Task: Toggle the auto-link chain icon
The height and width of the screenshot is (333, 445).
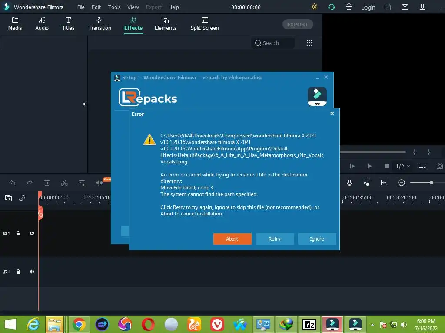Action: [x=22, y=198]
